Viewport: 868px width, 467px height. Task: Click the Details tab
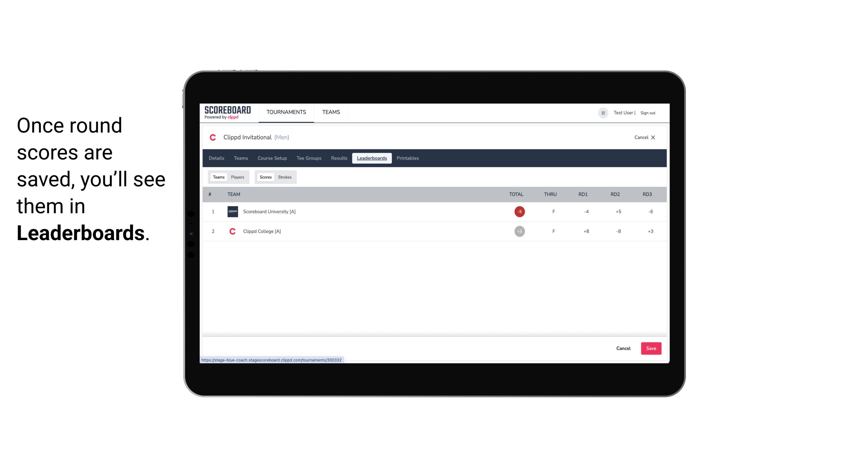point(216,158)
